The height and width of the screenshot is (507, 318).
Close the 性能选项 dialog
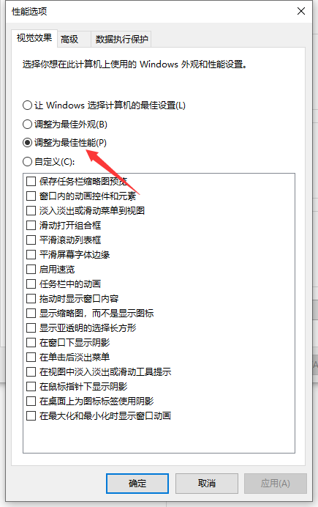coord(301,11)
